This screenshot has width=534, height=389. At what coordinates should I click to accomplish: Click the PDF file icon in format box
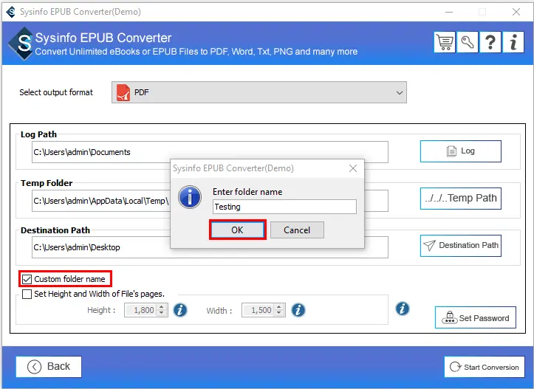[x=123, y=92]
